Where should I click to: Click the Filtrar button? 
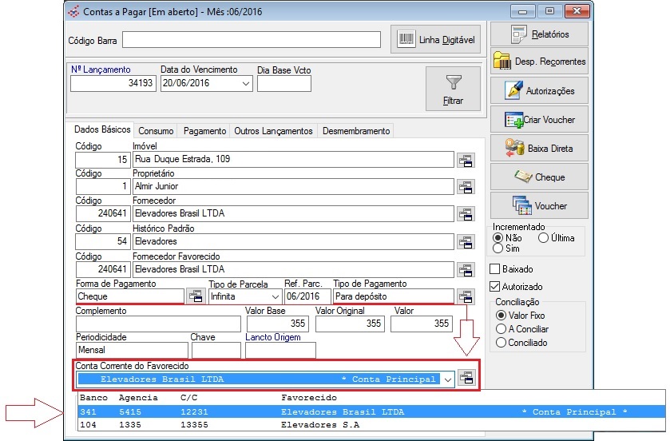[x=453, y=89]
